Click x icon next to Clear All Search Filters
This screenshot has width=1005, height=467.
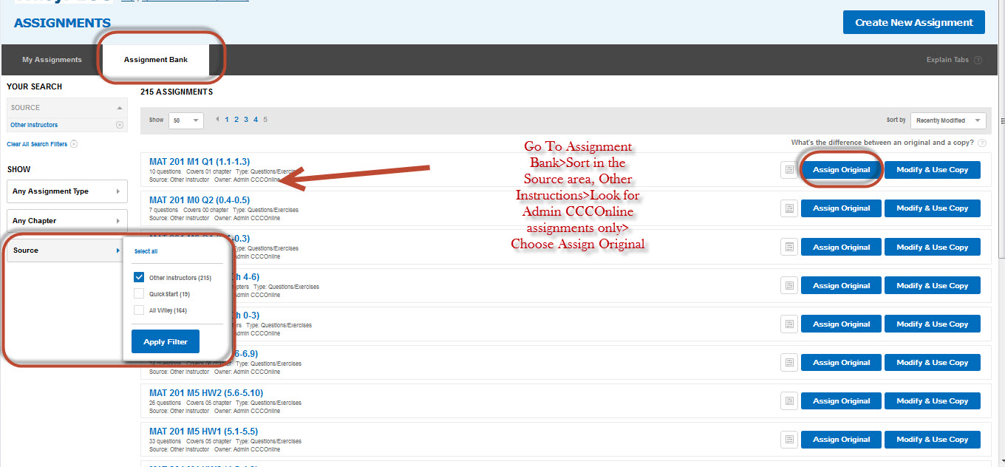[74, 144]
